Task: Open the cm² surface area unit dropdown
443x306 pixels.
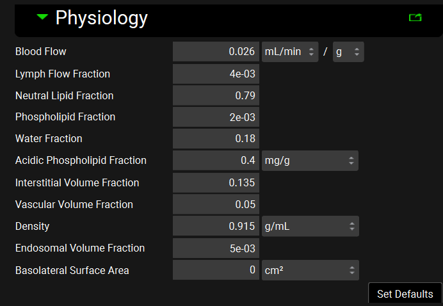Action: [x=310, y=270]
